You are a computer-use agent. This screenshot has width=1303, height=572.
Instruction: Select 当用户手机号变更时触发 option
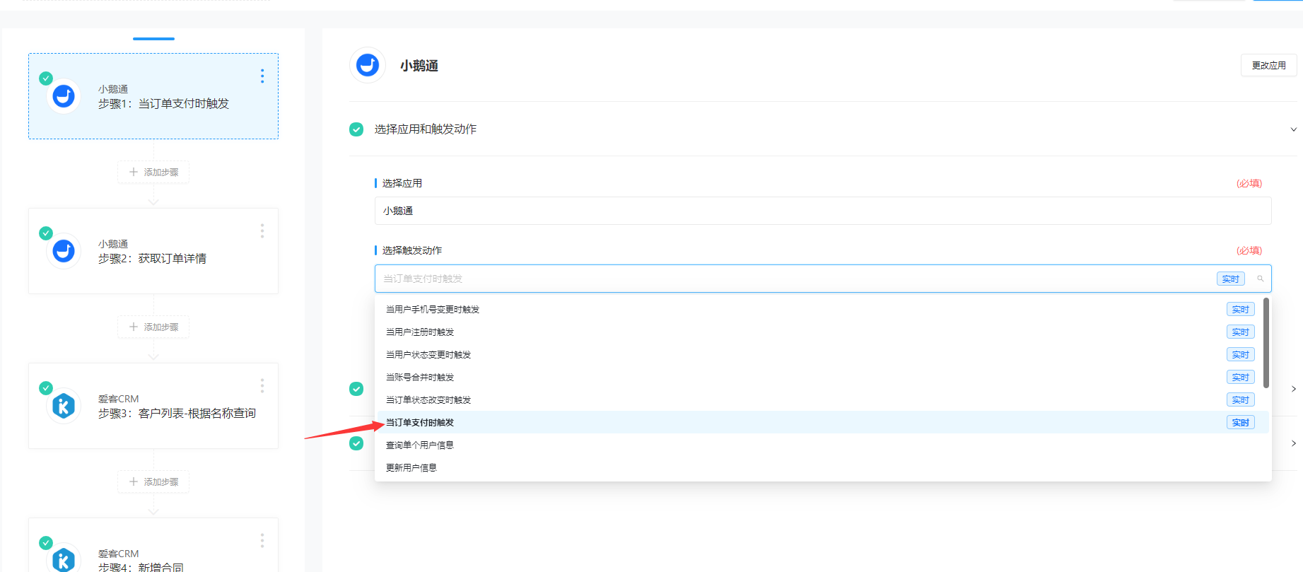click(x=823, y=310)
